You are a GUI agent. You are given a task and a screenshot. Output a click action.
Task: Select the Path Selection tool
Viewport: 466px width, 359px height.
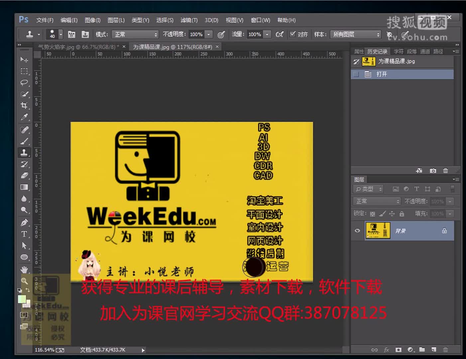click(24, 246)
